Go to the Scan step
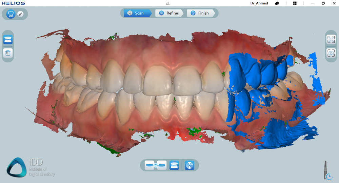Image resolution: width=339 pixels, height=183 pixels. pyautogui.click(x=136, y=13)
